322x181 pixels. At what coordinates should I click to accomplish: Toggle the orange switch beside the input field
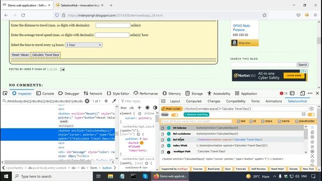(311, 114)
